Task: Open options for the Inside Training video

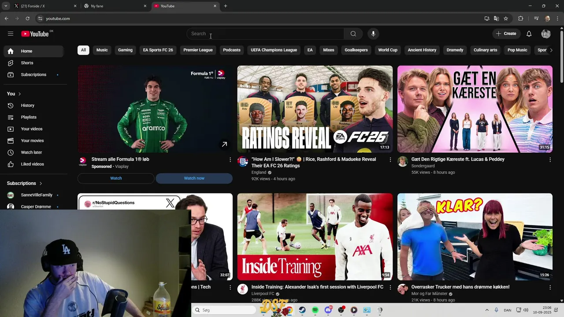Action: [x=390, y=288]
